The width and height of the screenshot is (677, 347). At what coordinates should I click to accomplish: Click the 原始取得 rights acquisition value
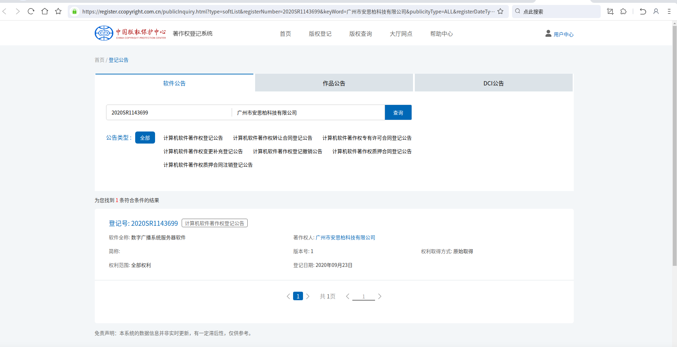[x=463, y=251]
